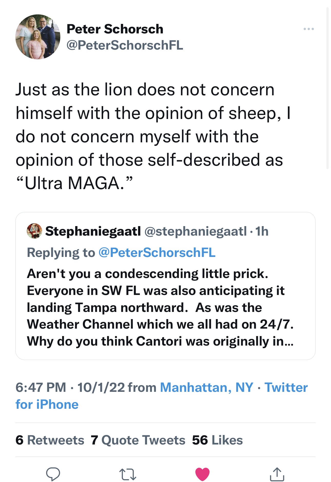Open Stephaniegaatl's small avatar
331x482 pixels.
[x=34, y=231]
